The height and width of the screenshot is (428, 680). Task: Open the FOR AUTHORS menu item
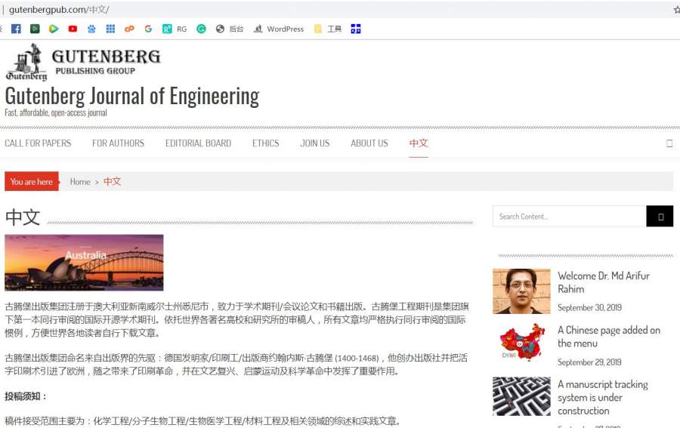click(x=118, y=143)
